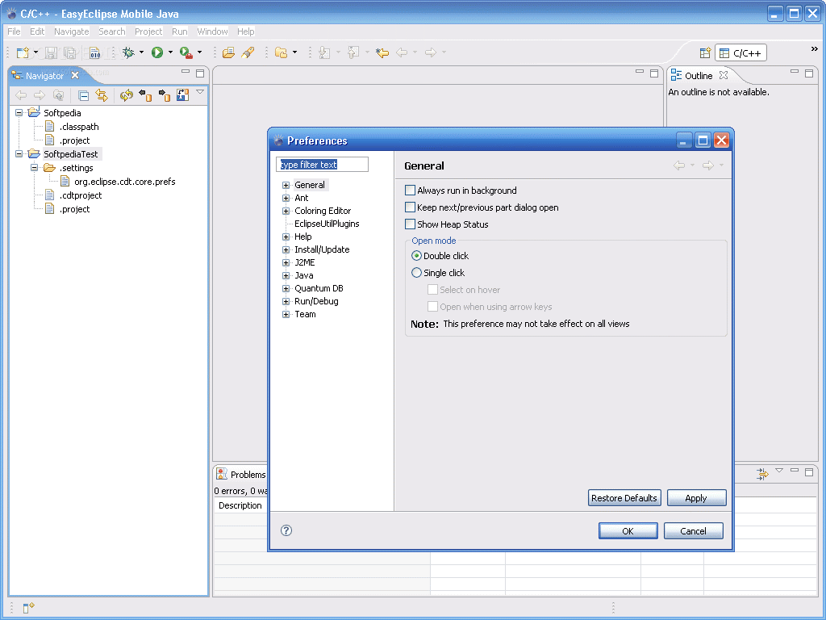The width and height of the screenshot is (826, 620).
Task: Open the Project menu
Action: pyautogui.click(x=148, y=31)
